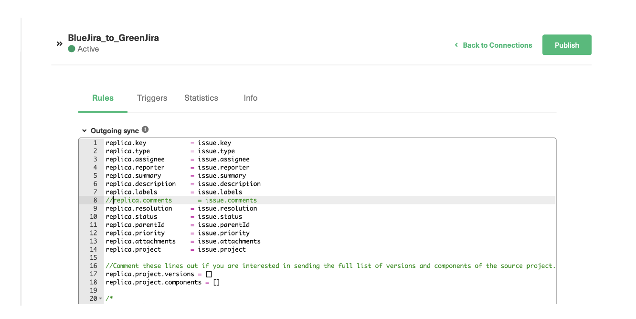
Task: Click issue.priority on line 12
Action: coord(224,233)
